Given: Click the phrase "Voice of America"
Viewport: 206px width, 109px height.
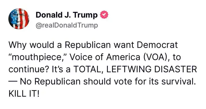Looking at the screenshot, I should coord(105,57).
